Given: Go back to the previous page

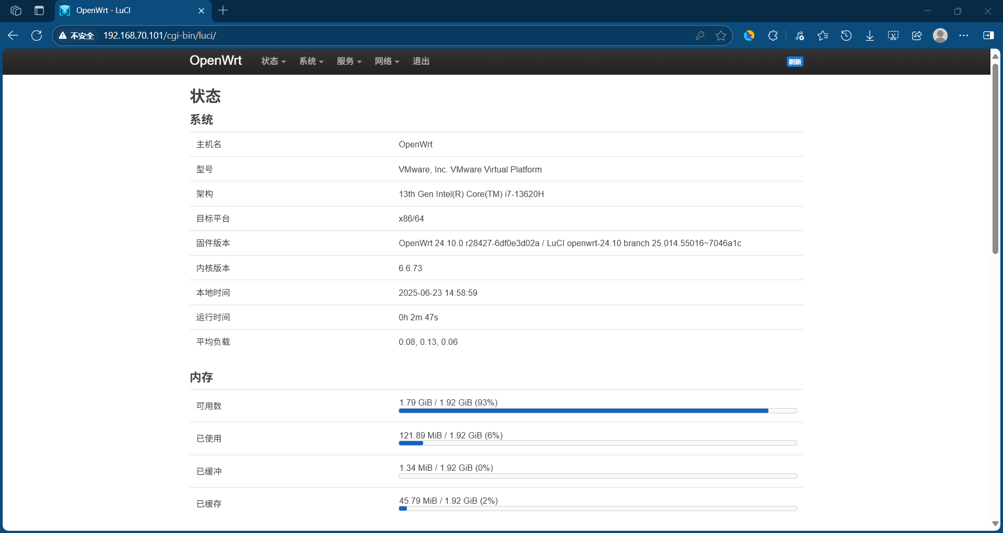Looking at the screenshot, I should [x=13, y=36].
